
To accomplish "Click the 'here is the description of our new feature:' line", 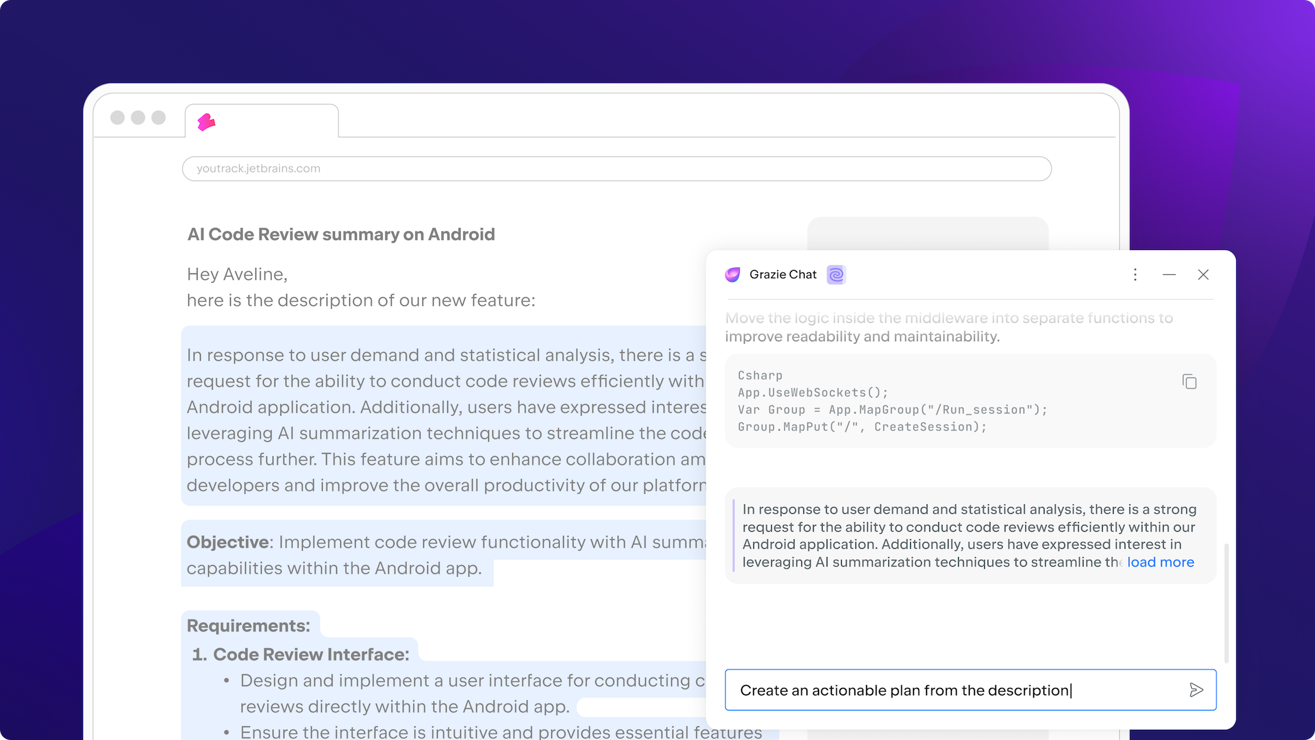I will pyautogui.click(x=361, y=300).
